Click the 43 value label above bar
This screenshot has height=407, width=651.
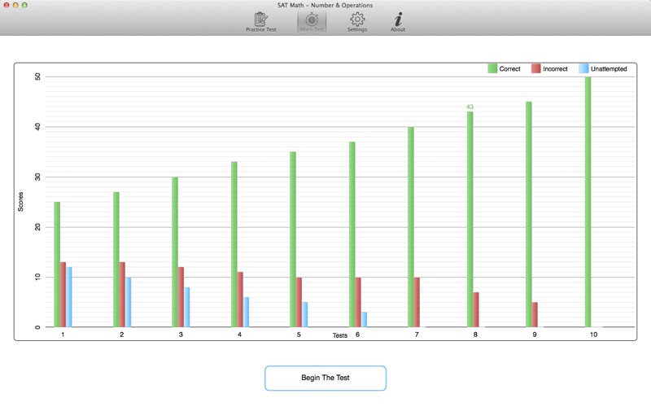(x=470, y=107)
